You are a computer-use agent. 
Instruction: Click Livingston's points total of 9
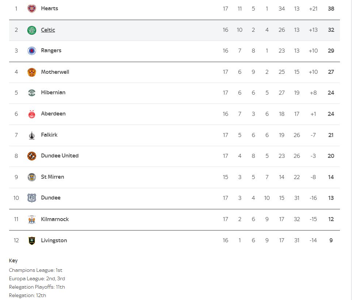pos(331,240)
